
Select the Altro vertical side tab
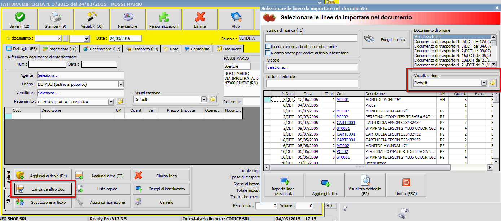8,199
